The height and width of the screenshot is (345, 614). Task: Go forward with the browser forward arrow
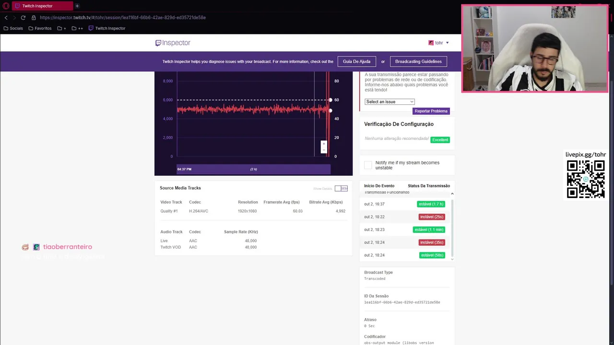[14, 18]
